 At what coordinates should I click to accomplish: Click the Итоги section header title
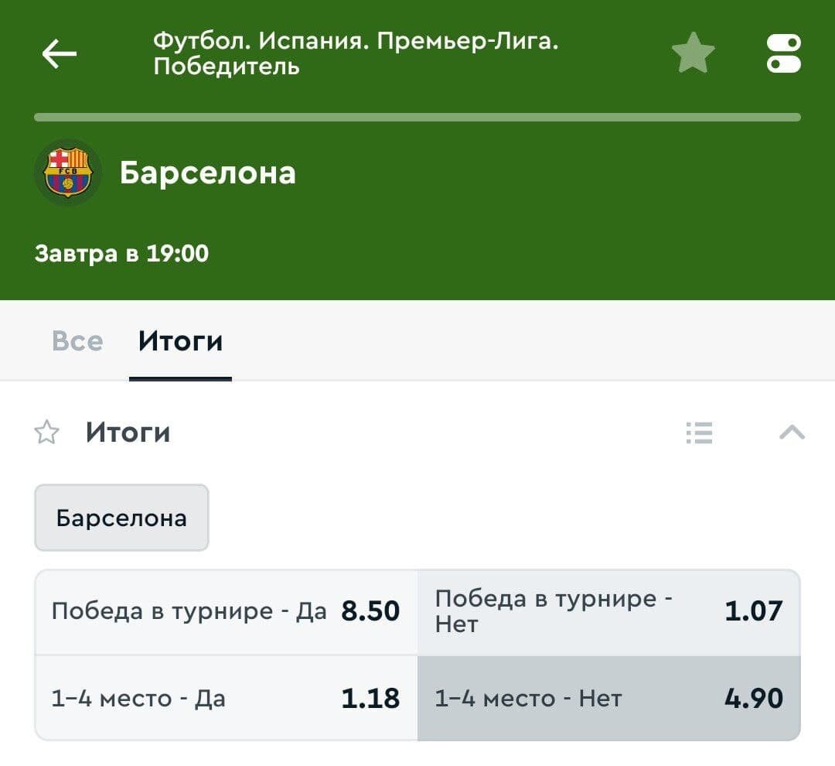pos(128,433)
